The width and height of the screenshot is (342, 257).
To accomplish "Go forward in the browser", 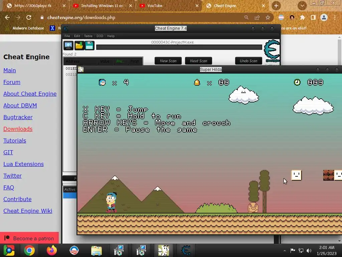I will pos(18,17).
